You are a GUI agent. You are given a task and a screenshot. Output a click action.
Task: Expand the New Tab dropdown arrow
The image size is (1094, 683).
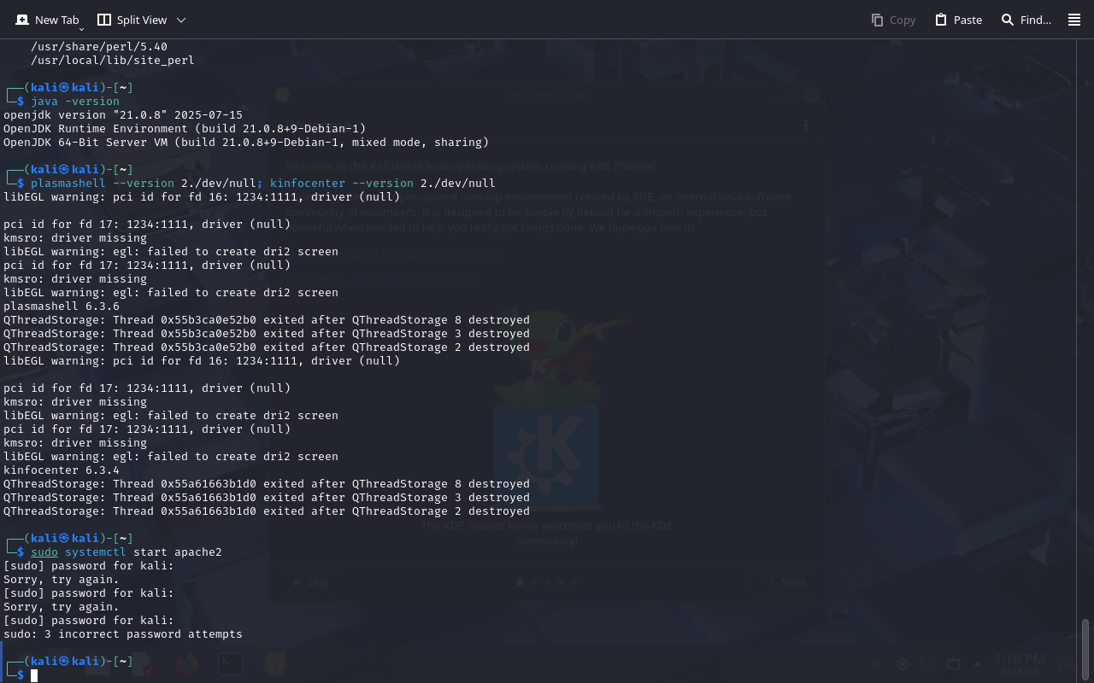pos(81,29)
